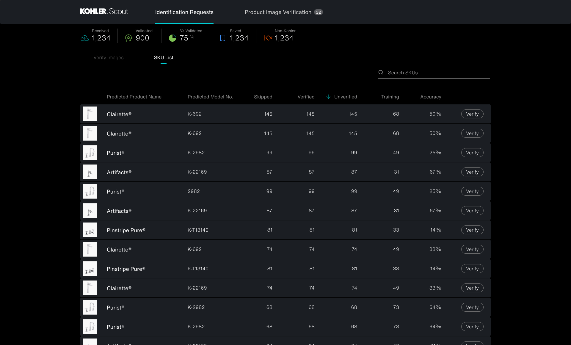571x345 pixels.
Task: Click the search magnifier icon
Action: coord(381,73)
